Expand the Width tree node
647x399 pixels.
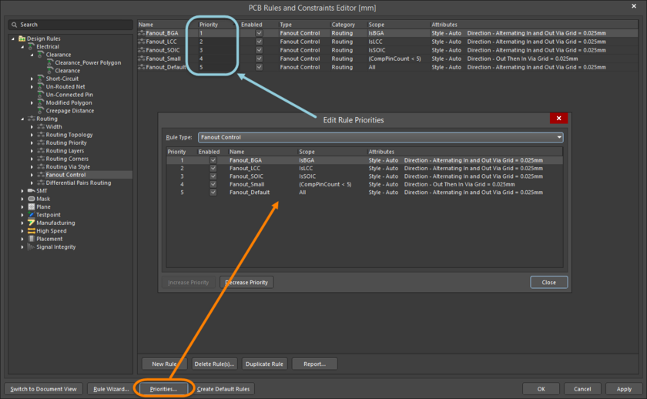pyautogui.click(x=32, y=126)
